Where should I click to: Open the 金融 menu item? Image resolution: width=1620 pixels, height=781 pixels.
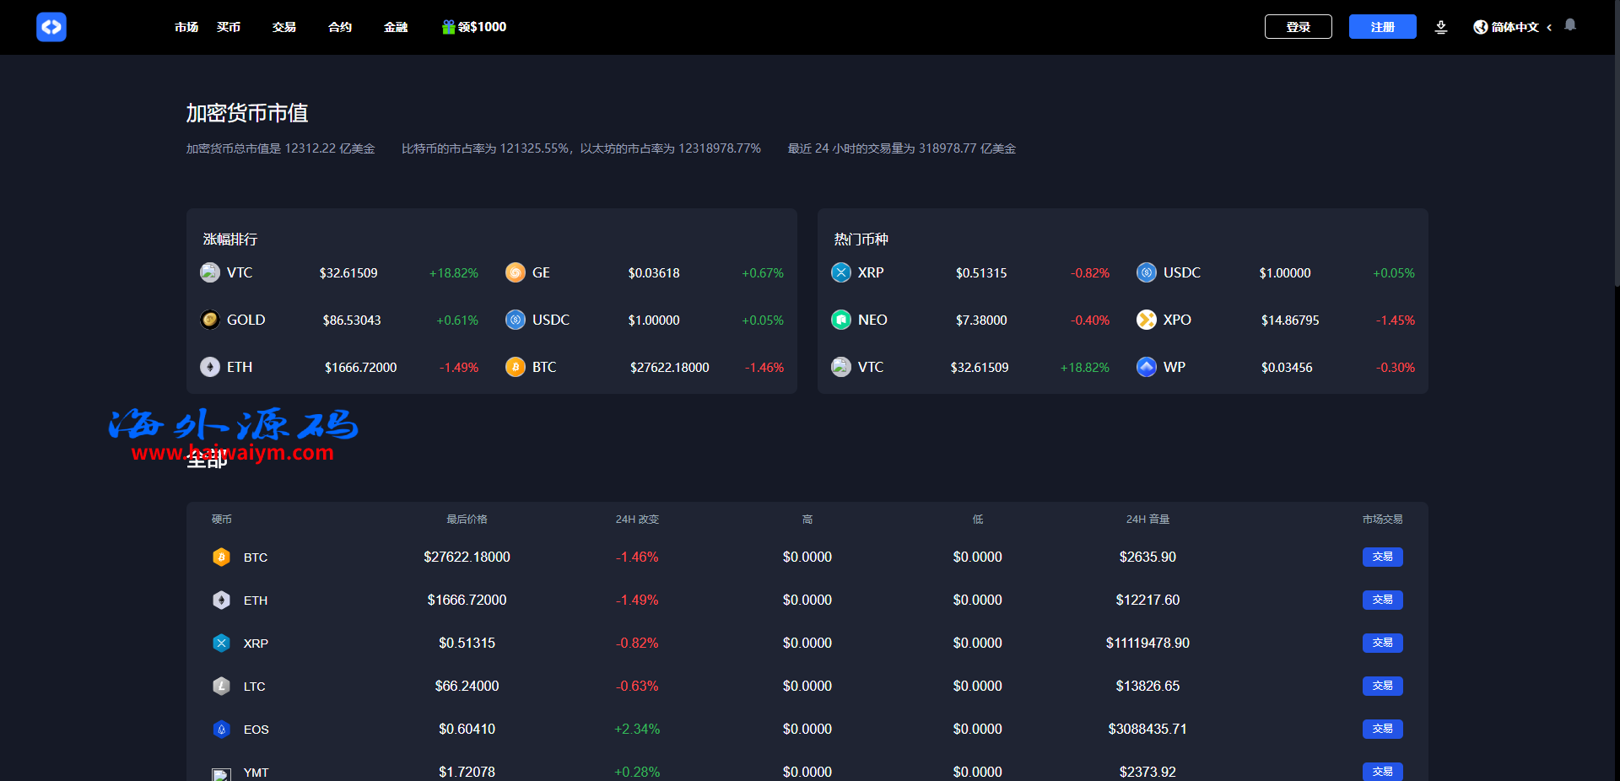coord(396,27)
